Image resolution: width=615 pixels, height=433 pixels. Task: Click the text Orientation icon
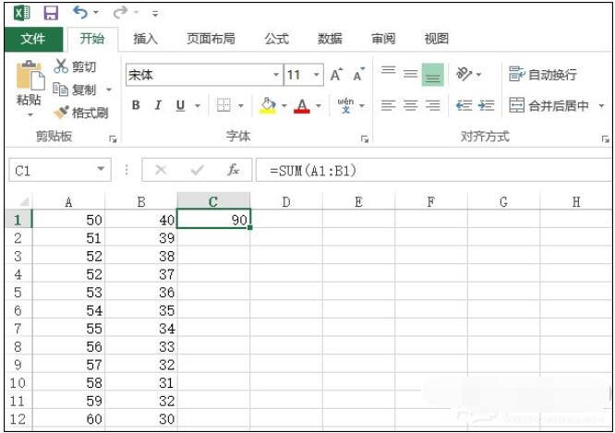tap(464, 74)
